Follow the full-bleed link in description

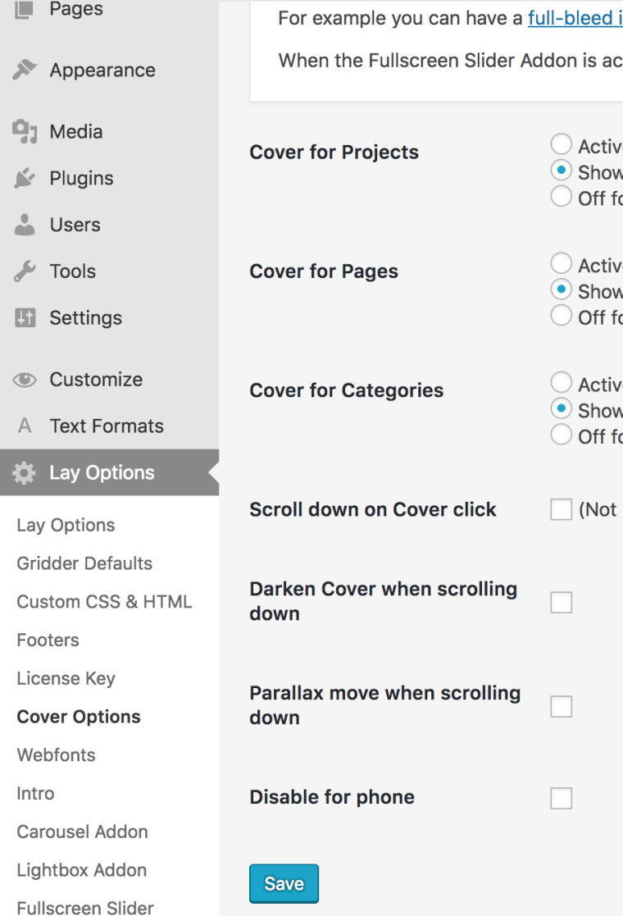click(574, 18)
